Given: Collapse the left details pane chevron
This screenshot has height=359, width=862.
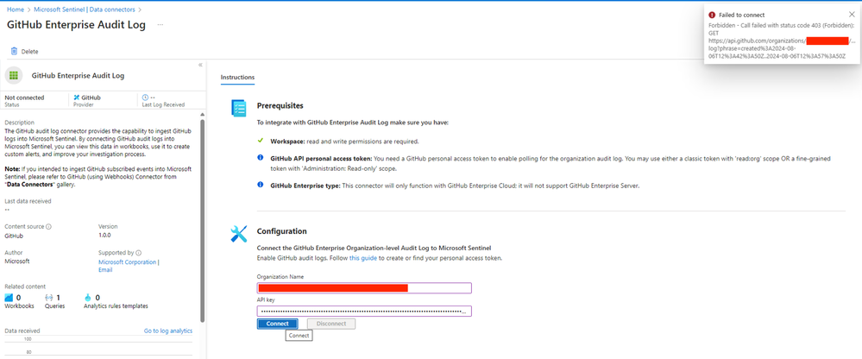Looking at the screenshot, I should (200, 65).
